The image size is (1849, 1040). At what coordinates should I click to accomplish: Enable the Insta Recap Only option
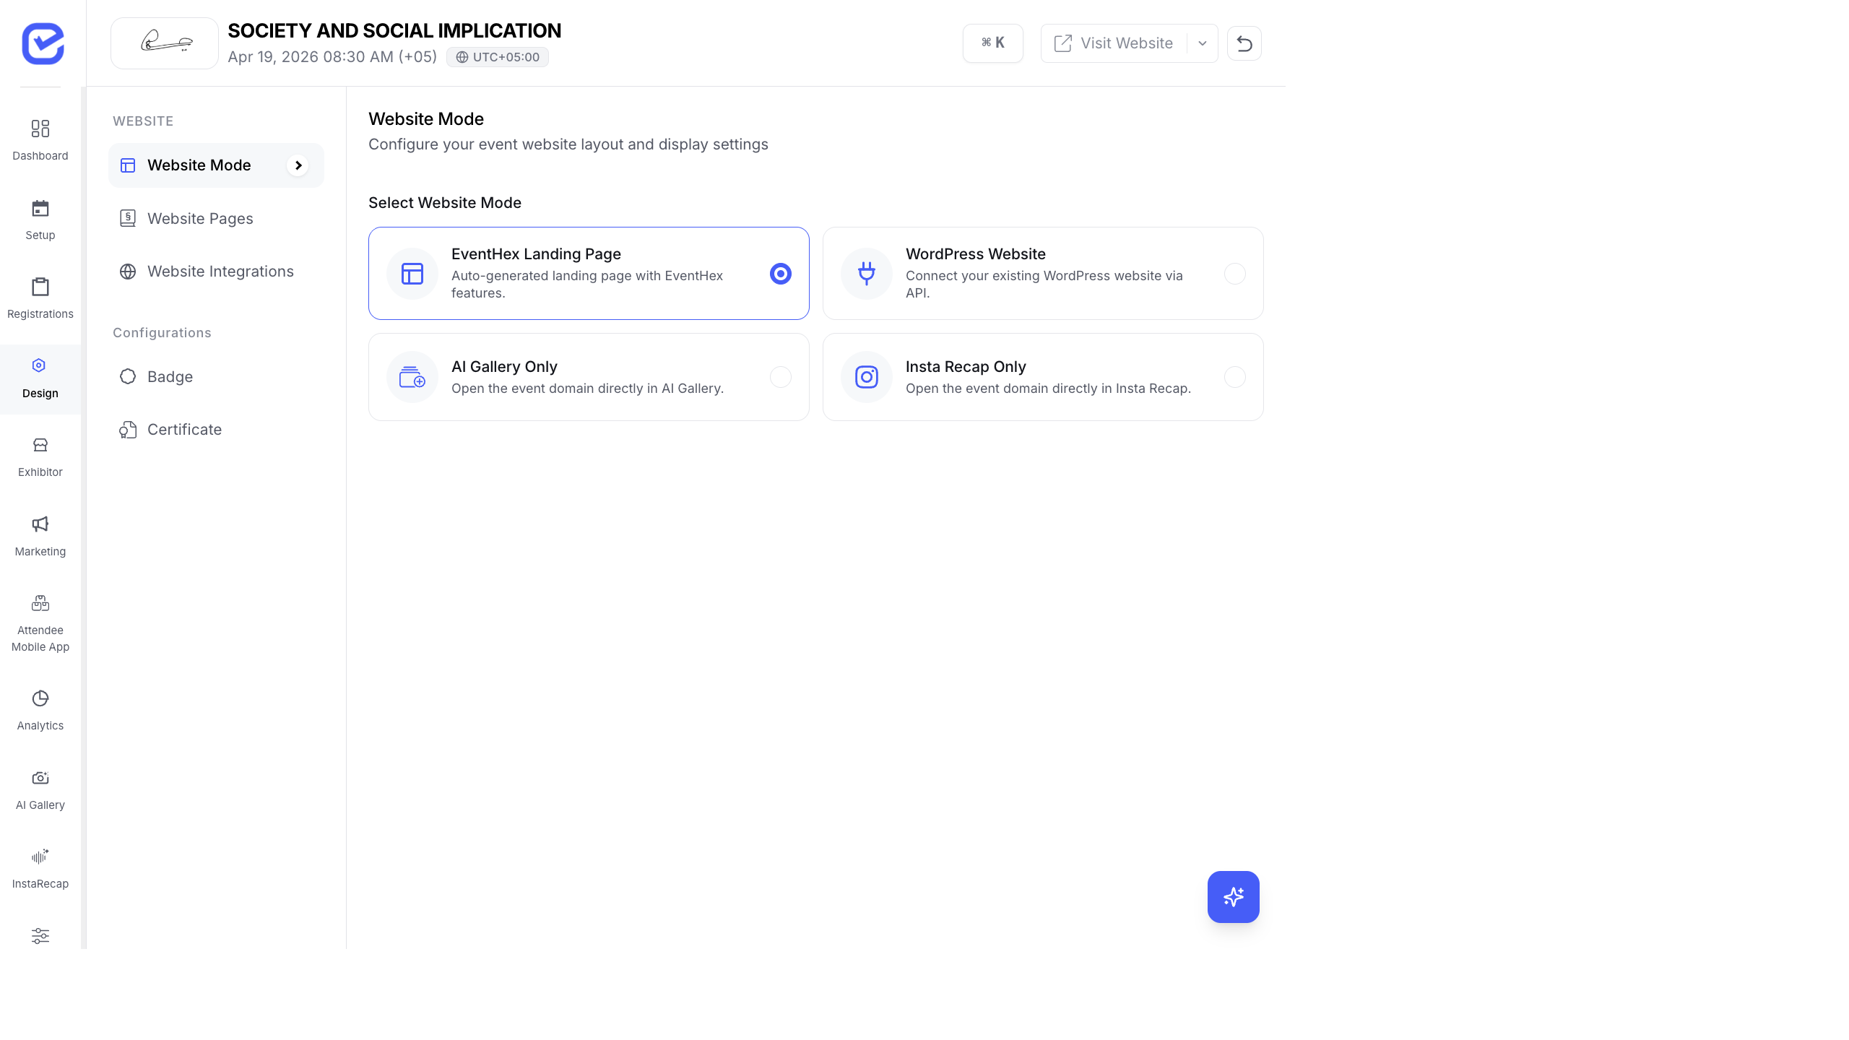[x=1234, y=376]
